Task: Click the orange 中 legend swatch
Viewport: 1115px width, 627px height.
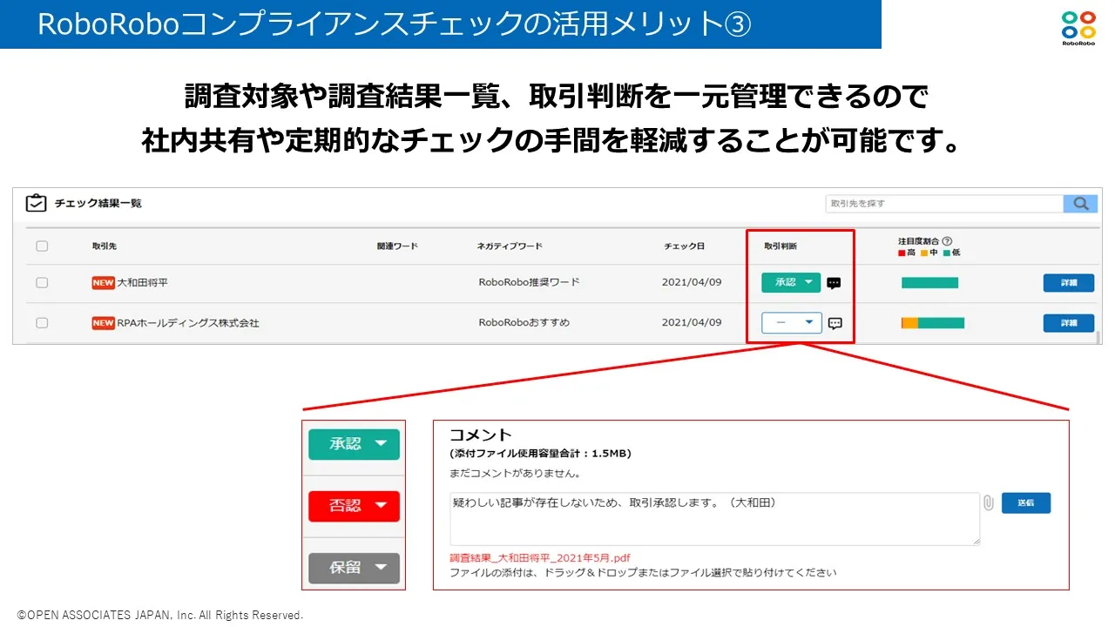Action: pos(925,253)
